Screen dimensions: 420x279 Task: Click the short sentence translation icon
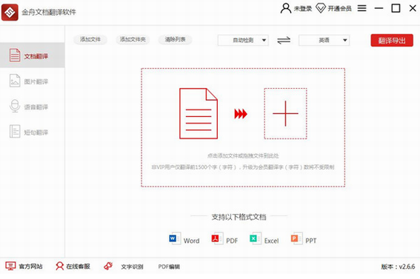(15, 131)
